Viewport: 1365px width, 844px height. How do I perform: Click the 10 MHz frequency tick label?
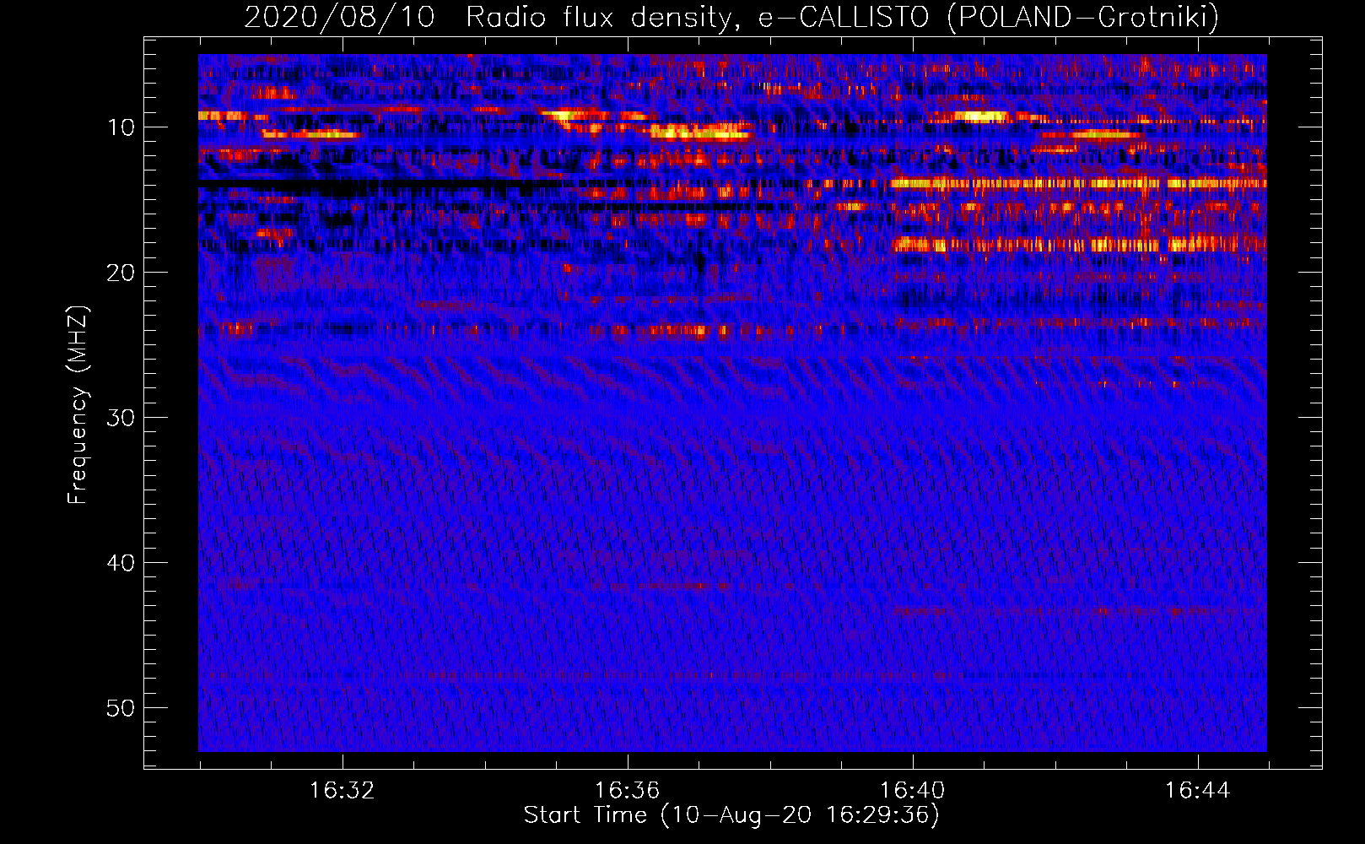point(121,127)
